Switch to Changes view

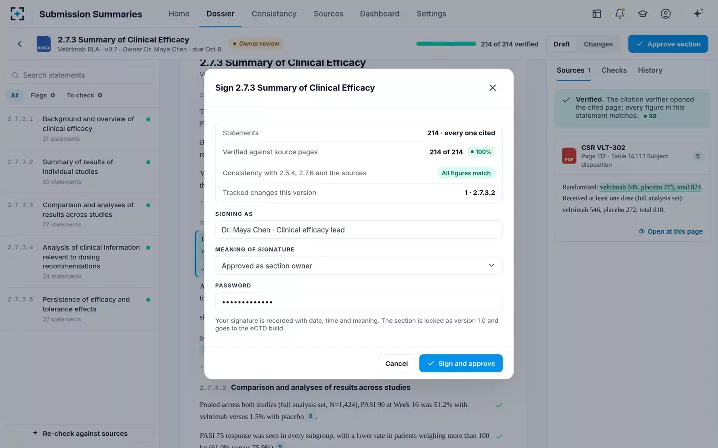pyautogui.click(x=598, y=44)
